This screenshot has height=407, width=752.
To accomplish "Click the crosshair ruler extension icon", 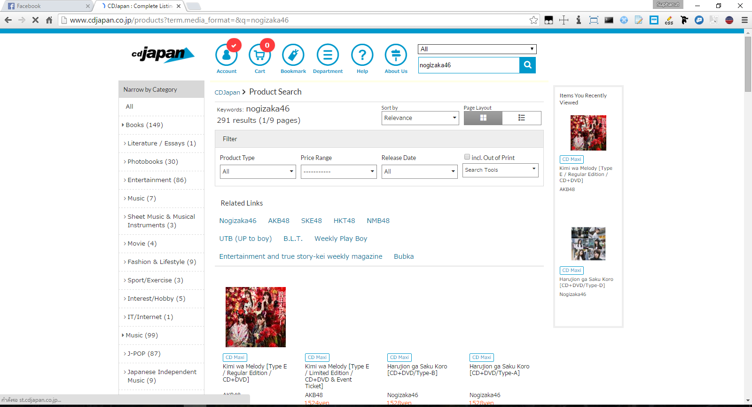I will (564, 20).
